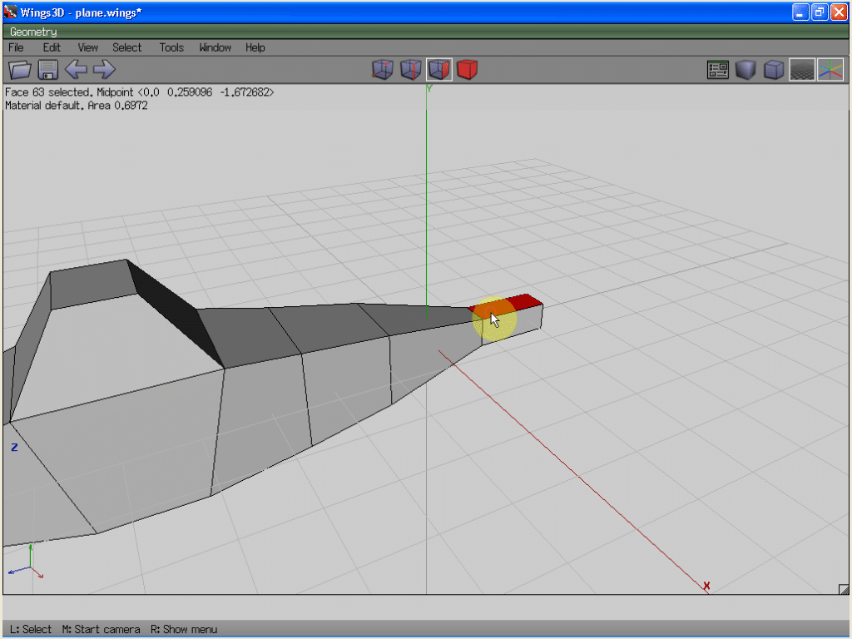Expand the View menu
The height and width of the screenshot is (639, 852).
(87, 47)
